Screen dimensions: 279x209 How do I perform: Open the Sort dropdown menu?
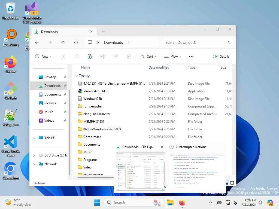tap(148, 57)
